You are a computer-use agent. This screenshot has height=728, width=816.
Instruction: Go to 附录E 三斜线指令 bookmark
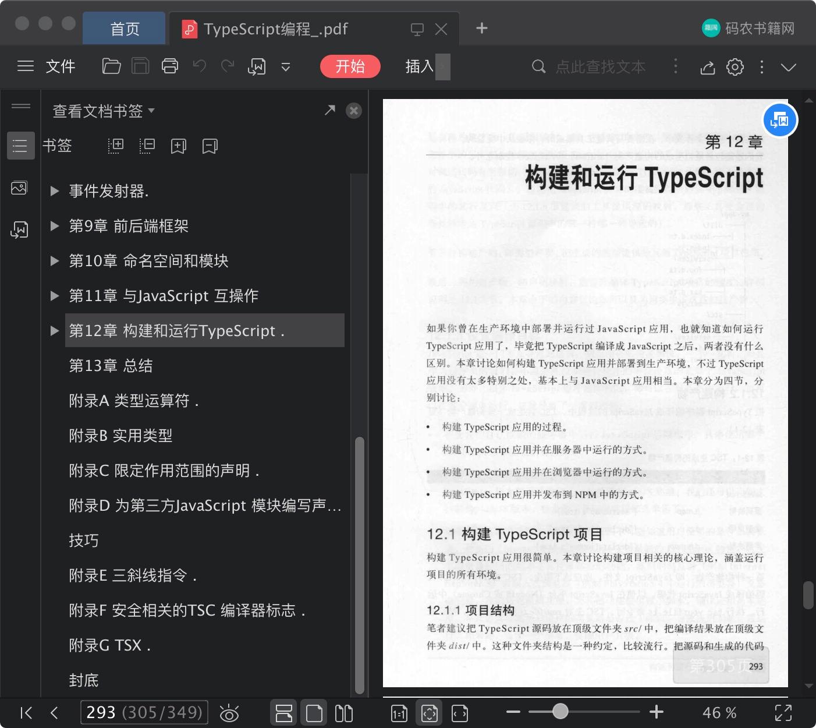click(x=133, y=575)
